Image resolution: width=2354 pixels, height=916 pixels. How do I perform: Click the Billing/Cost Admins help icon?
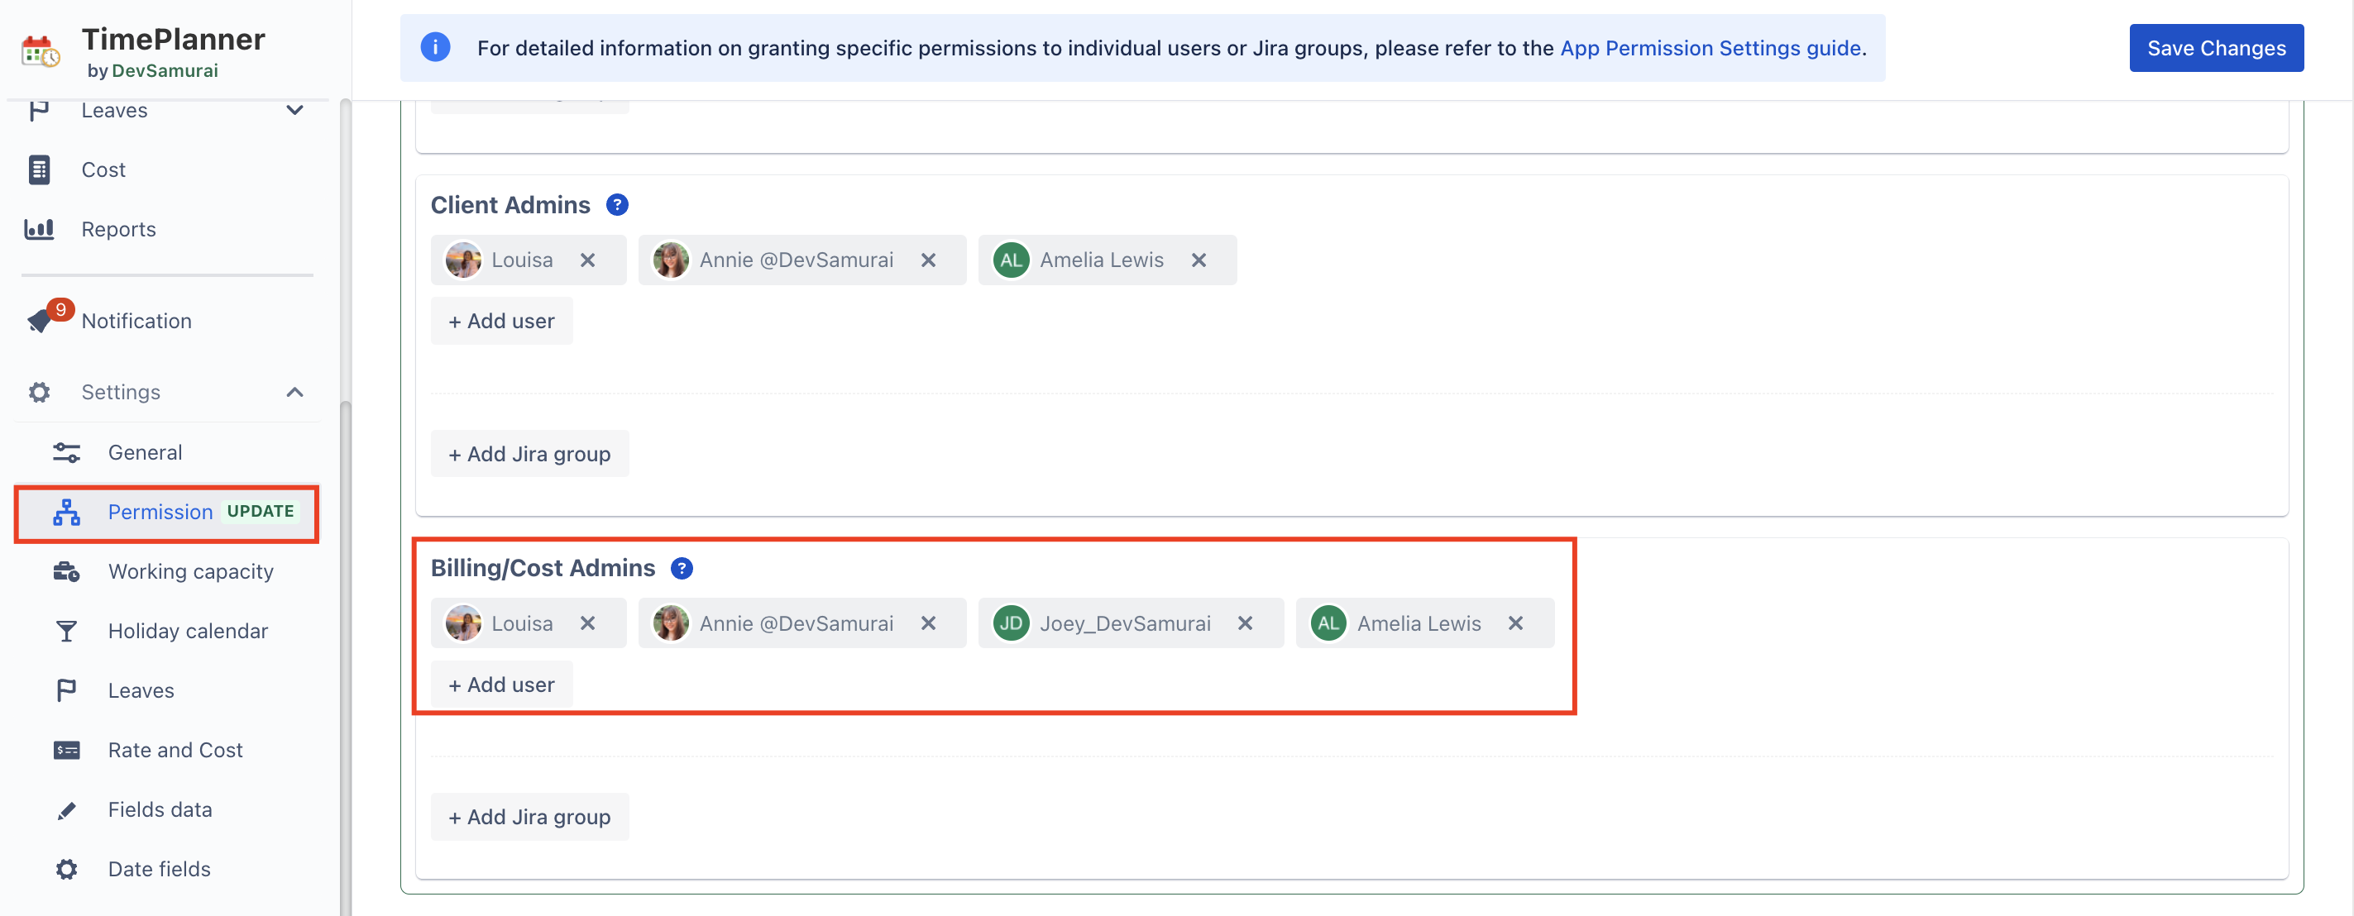point(681,568)
